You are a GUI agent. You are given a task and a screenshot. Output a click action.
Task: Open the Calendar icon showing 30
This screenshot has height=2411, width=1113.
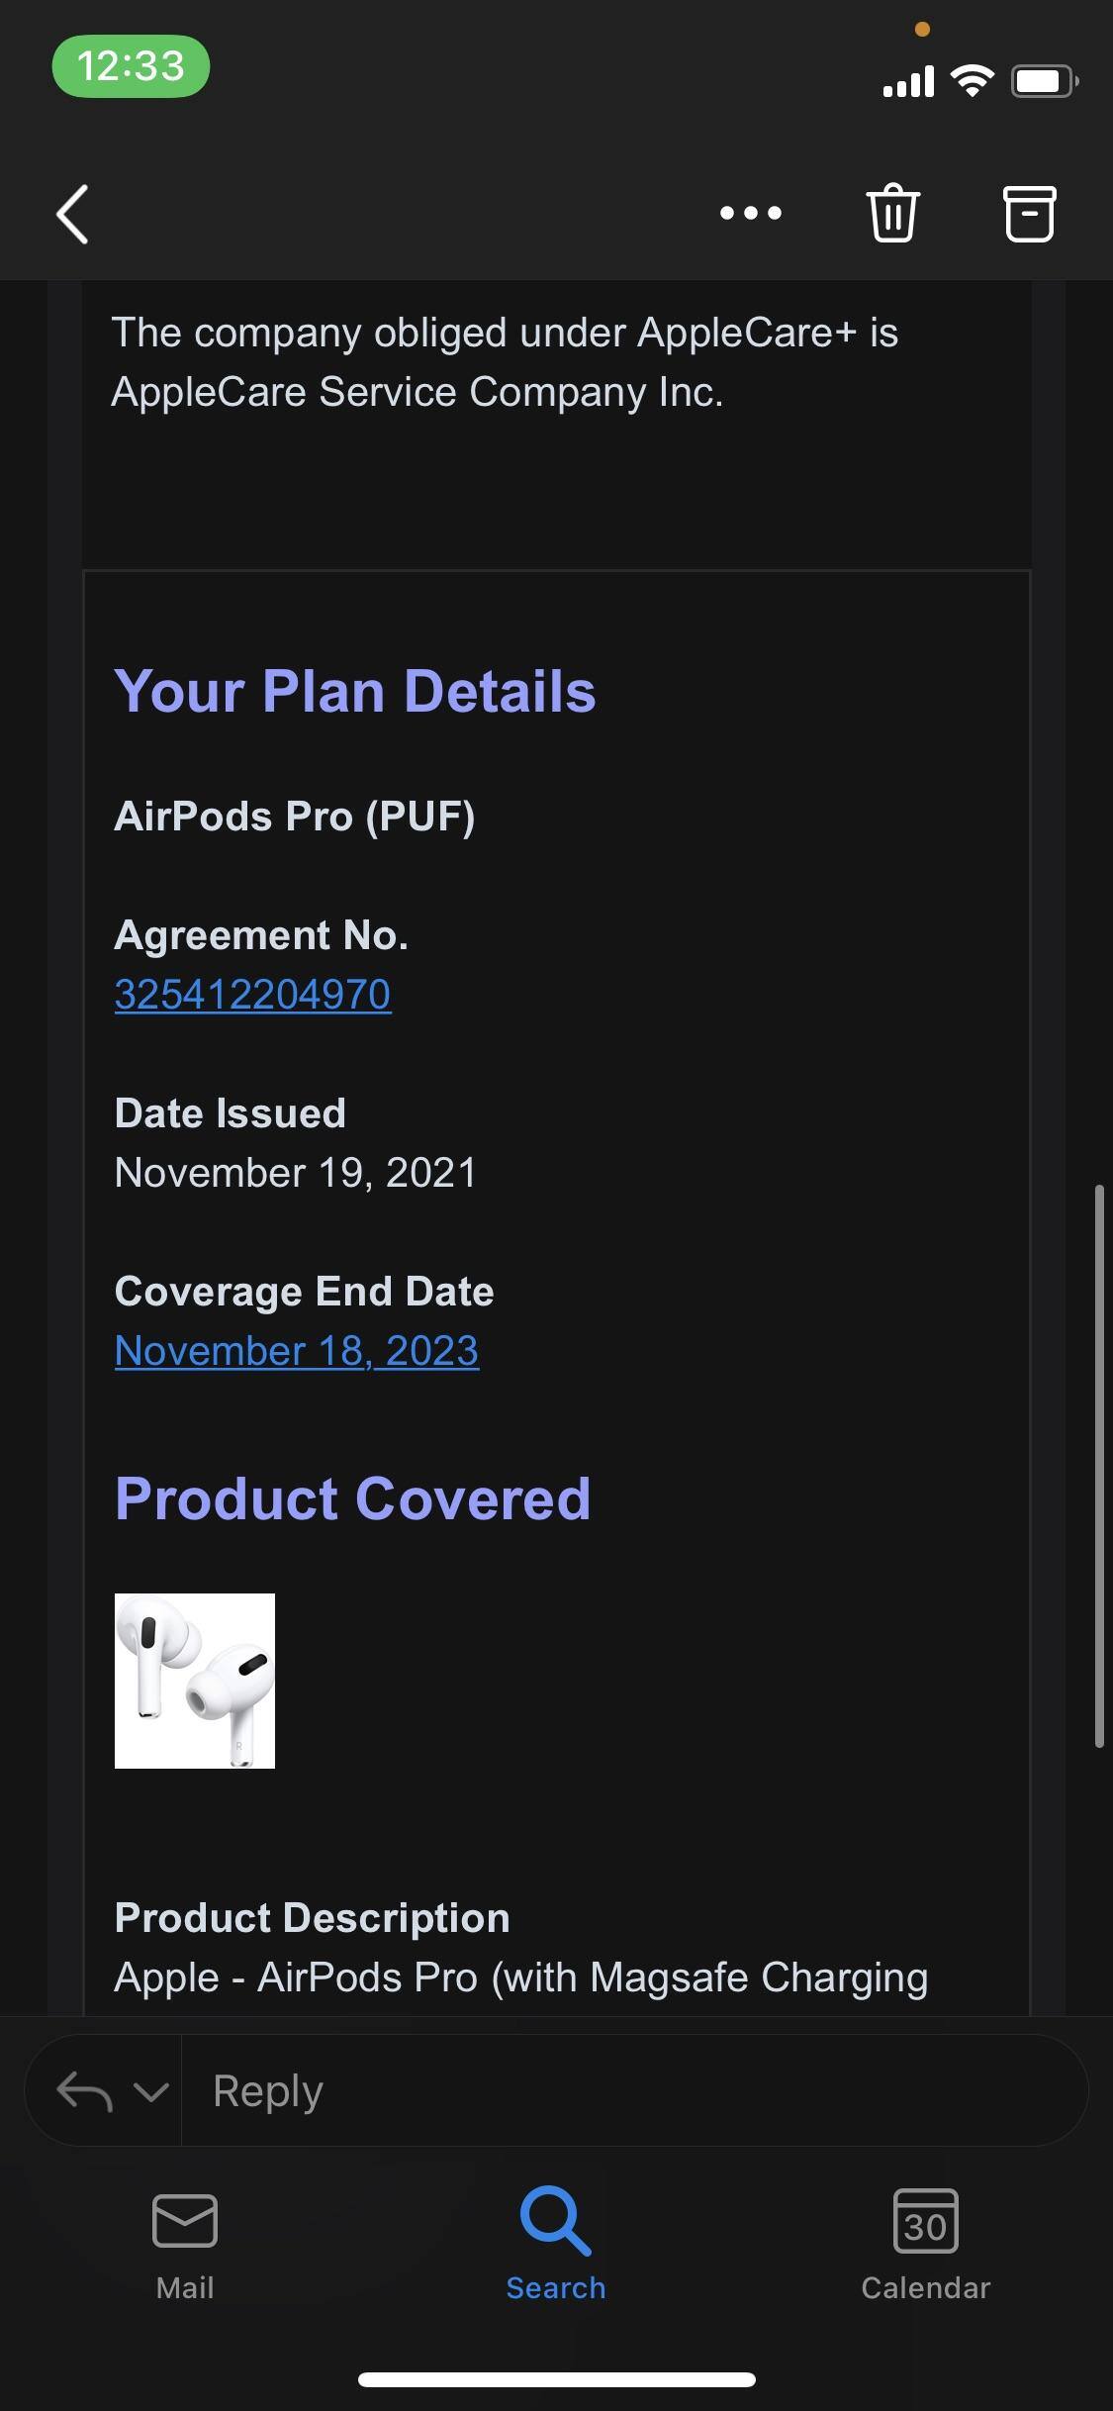(926, 2228)
